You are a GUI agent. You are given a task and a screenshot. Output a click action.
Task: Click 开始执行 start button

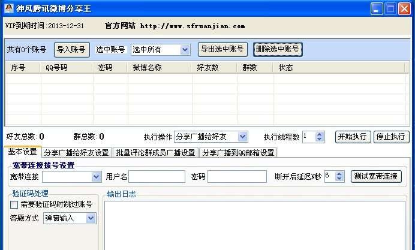353,137
